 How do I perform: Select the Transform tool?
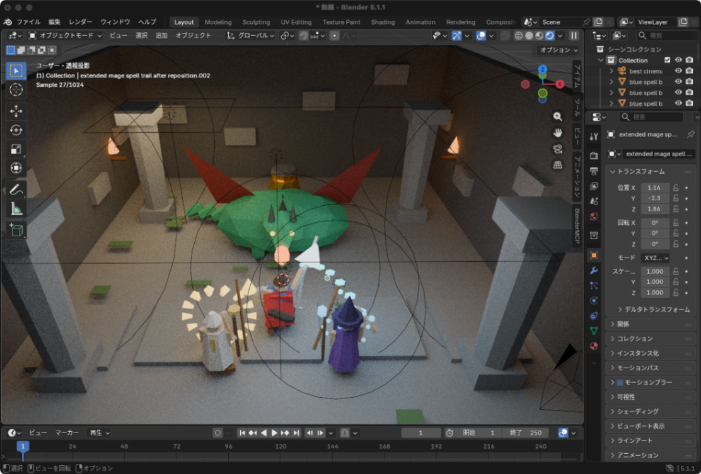[x=16, y=168]
